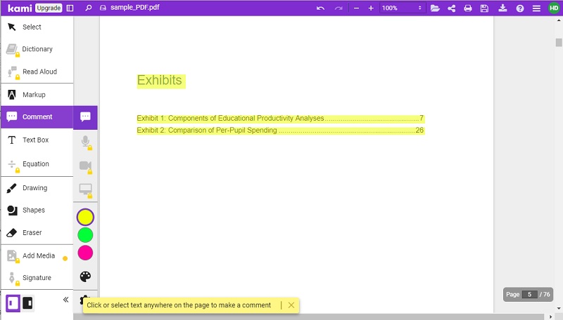Click the kami logo
The height and width of the screenshot is (320, 563).
[20, 8]
